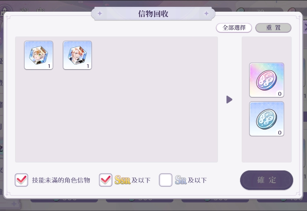Screen dimensions: 307x211
Task: Click the SSR rarity label
Action: click(122, 180)
